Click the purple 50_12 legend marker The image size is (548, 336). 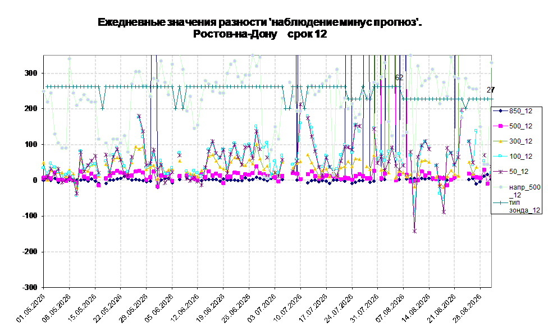[x=500, y=172]
